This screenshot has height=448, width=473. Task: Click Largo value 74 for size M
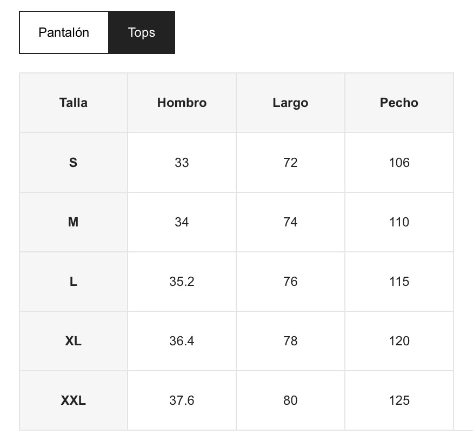(x=290, y=222)
